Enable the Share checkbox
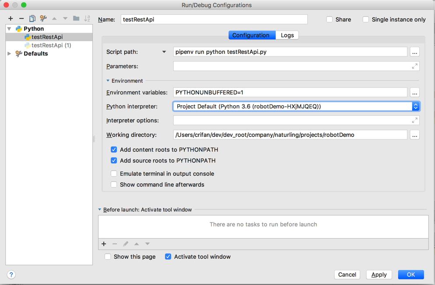 (x=330, y=20)
